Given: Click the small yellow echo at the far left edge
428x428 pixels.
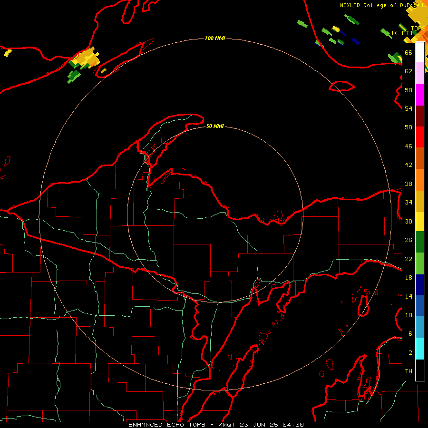Looking at the screenshot, I should pos(8,53).
